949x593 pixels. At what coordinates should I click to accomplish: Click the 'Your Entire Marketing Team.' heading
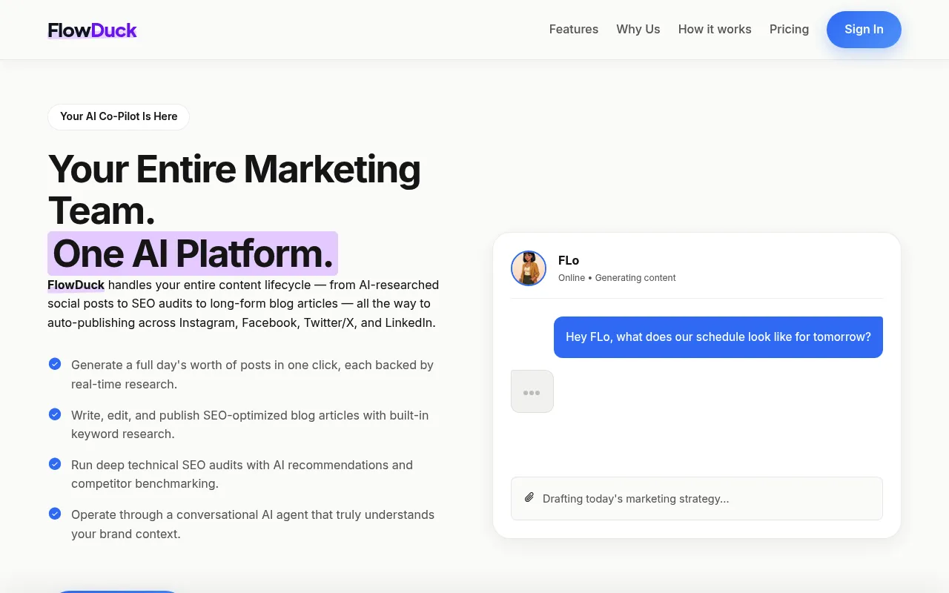[x=234, y=190]
